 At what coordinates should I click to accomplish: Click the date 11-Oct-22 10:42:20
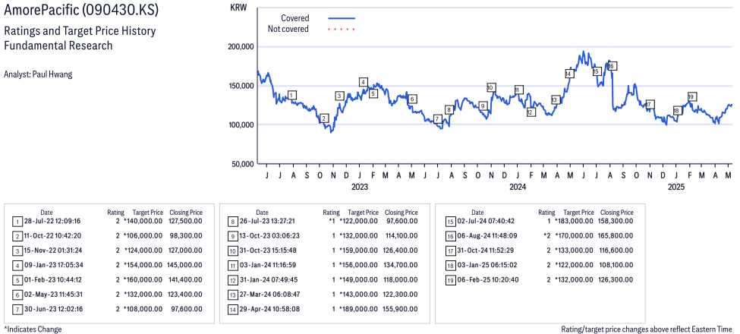click(53, 235)
